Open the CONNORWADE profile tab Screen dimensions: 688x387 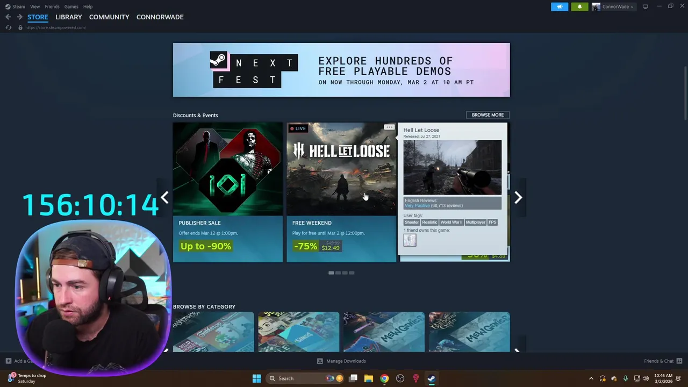(160, 17)
